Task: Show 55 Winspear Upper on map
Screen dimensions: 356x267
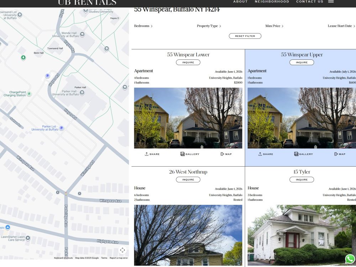Action: click(x=340, y=154)
